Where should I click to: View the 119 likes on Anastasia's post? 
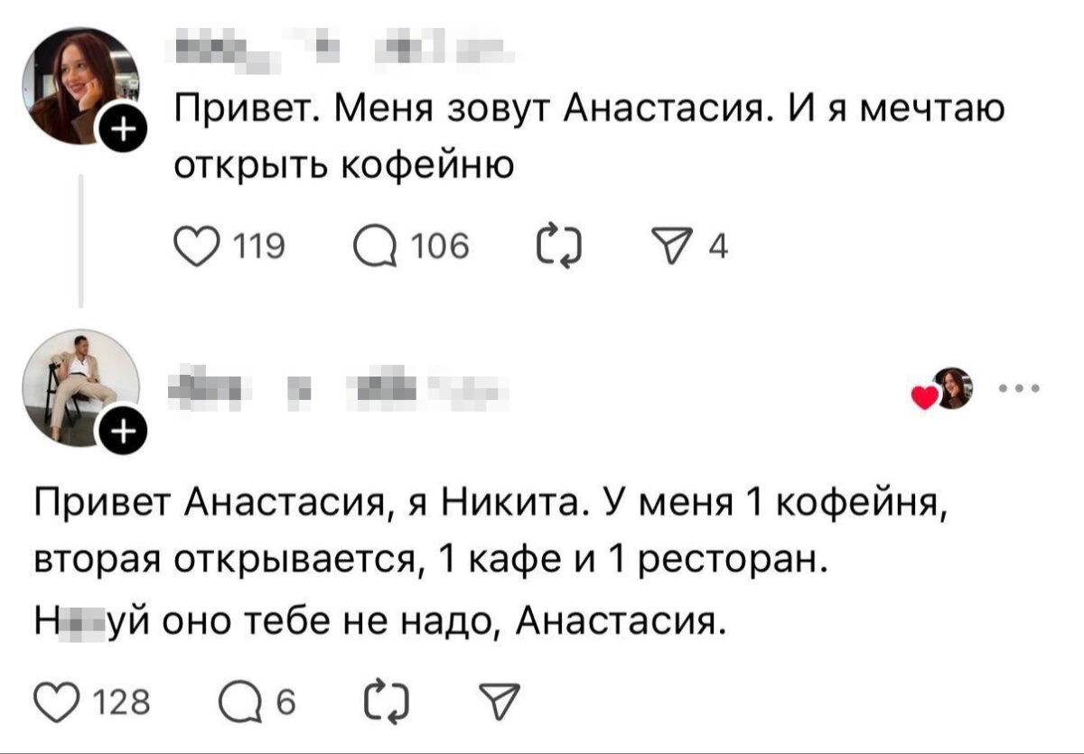258,242
